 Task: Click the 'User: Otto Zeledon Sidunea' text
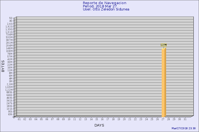click(106, 9)
